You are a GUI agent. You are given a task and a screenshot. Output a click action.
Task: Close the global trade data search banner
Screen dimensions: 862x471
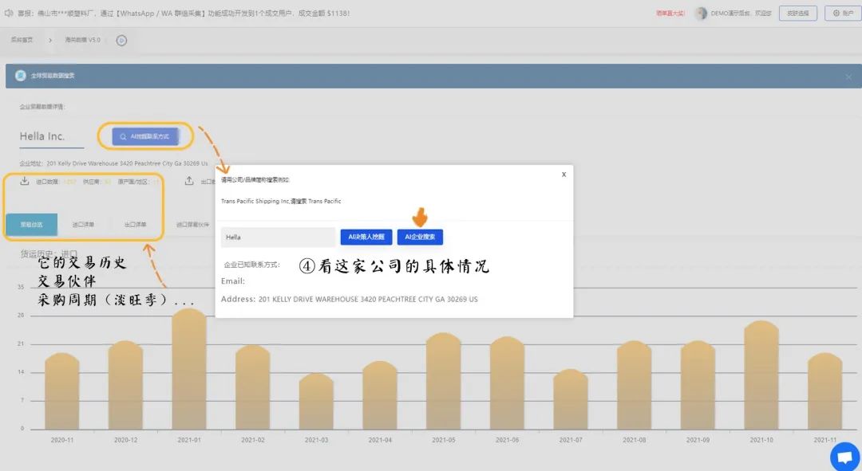[x=848, y=77]
